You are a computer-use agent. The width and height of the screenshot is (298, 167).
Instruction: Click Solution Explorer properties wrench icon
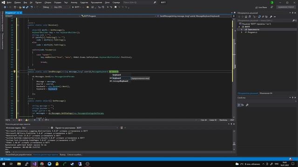pyautogui.click(x=271, y=17)
